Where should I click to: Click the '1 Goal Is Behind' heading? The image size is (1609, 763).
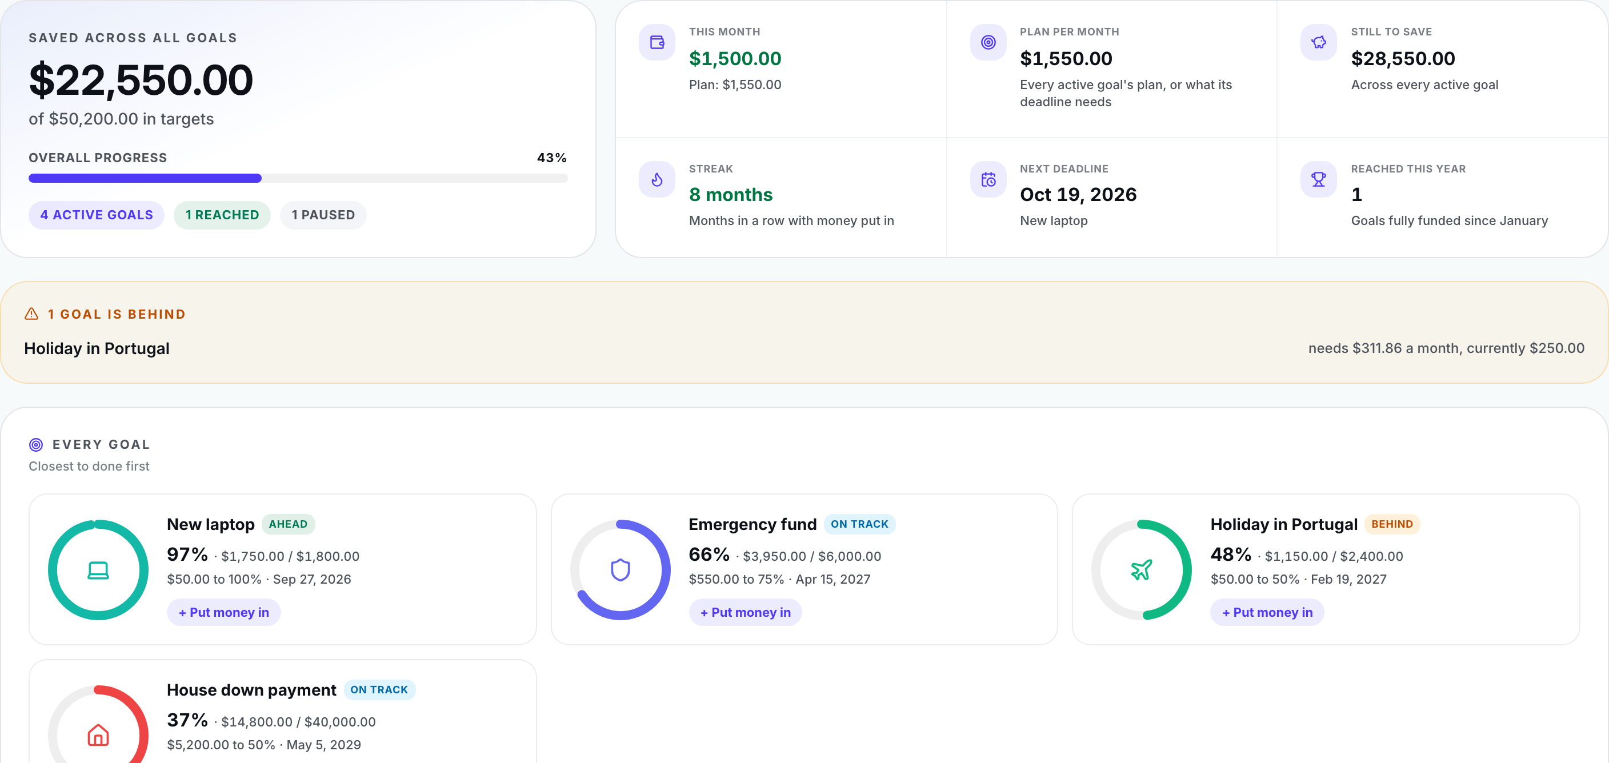[117, 314]
